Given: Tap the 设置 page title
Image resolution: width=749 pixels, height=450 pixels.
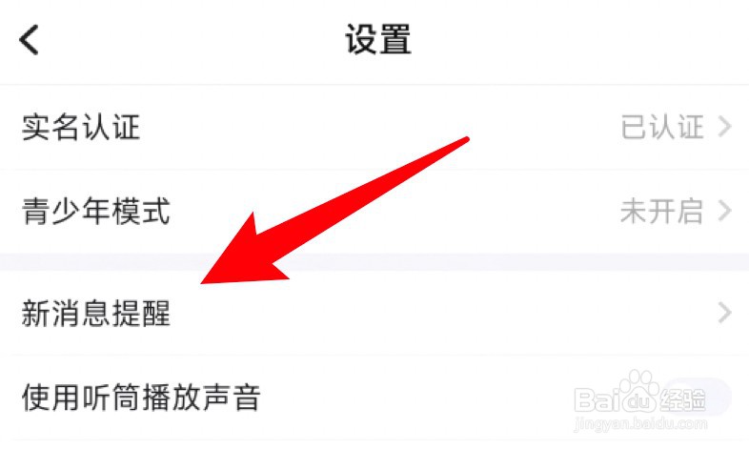Looking at the screenshot, I should (378, 39).
